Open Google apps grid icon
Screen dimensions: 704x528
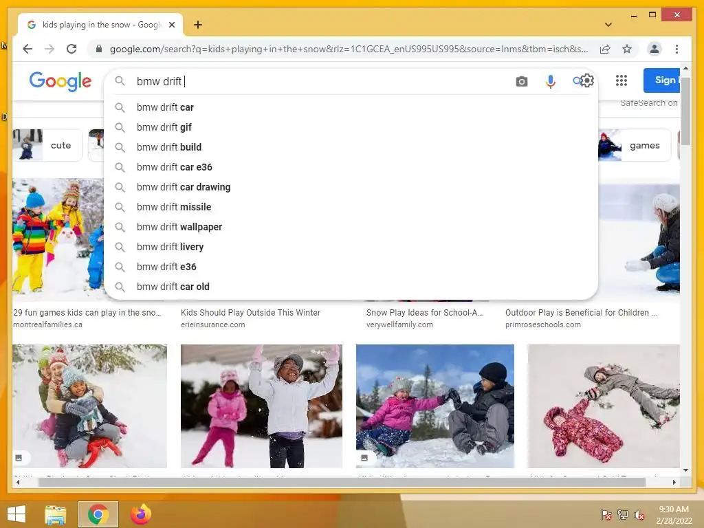pos(621,80)
